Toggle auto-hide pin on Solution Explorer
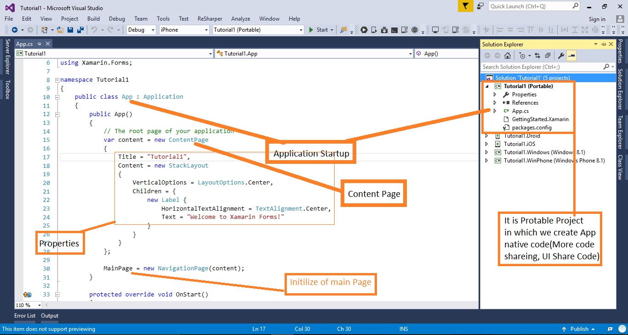Viewport: 628px width, 335px height. point(603,44)
